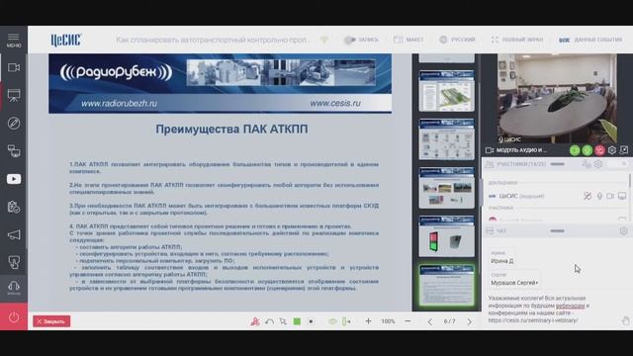Image resolution: width=633 pixels, height=356 pixels.
Task: Select the pointer selection tool in presentation toolbar
Action: (x=283, y=321)
